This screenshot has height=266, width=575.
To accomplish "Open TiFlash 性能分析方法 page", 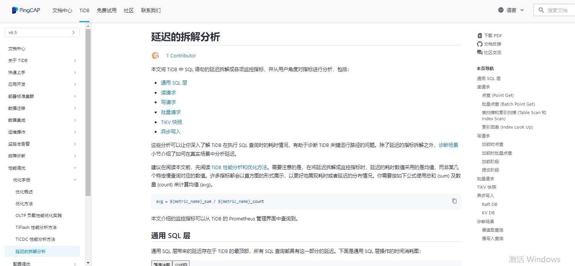I will (36, 227).
